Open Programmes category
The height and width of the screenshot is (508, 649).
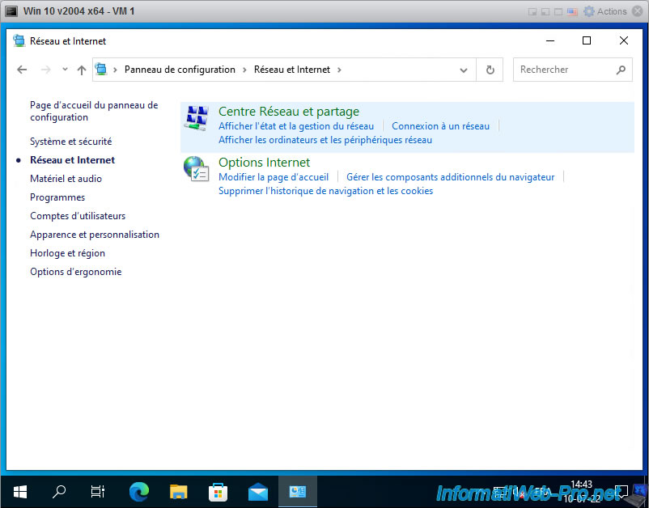(57, 197)
